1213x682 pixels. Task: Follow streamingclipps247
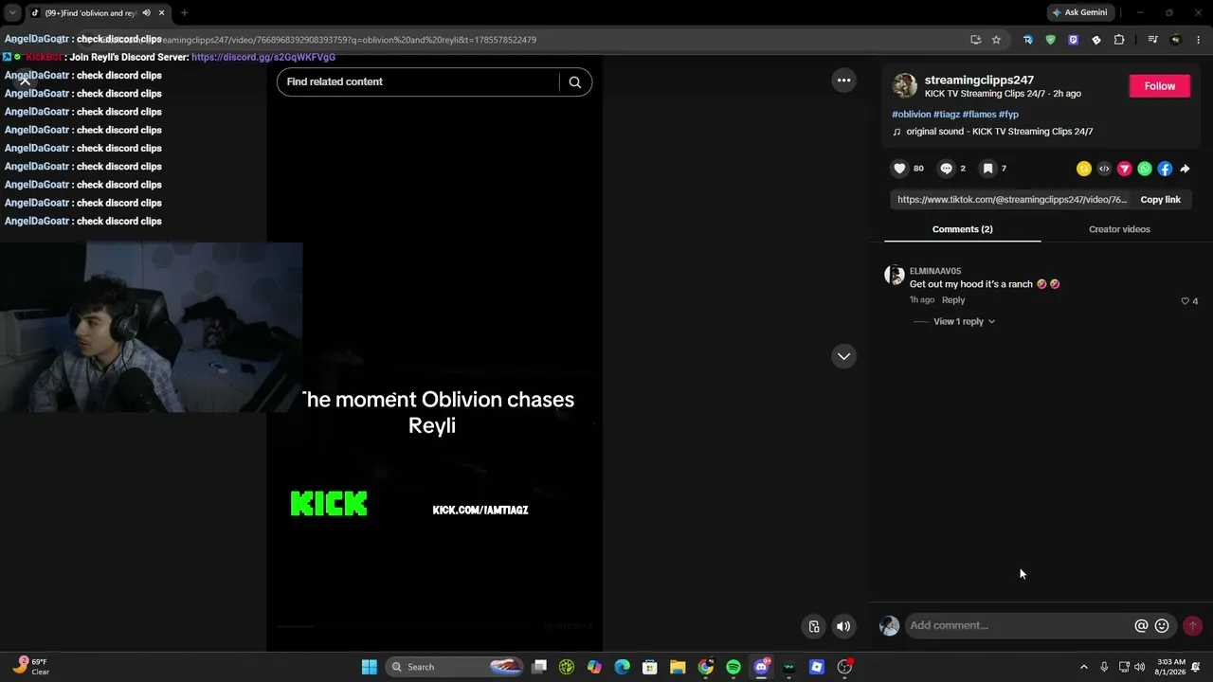tap(1159, 86)
